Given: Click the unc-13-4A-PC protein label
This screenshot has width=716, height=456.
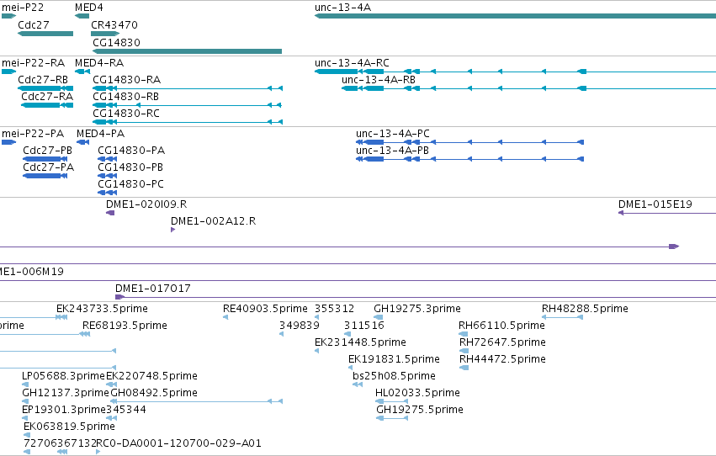Looking at the screenshot, I should [x=393, y=133].
